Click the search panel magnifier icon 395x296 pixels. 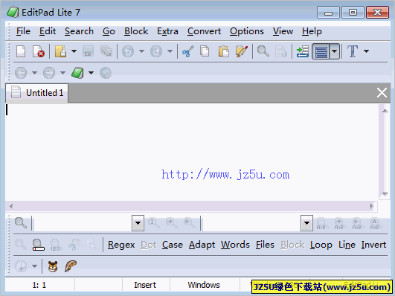20,223
